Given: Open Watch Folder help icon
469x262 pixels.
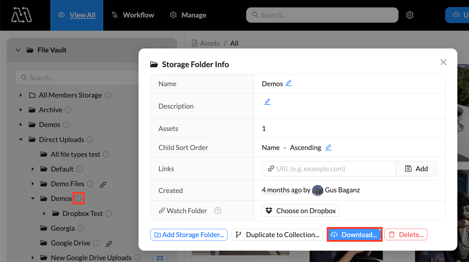Looking at the screenshot, I should (218, 210).
